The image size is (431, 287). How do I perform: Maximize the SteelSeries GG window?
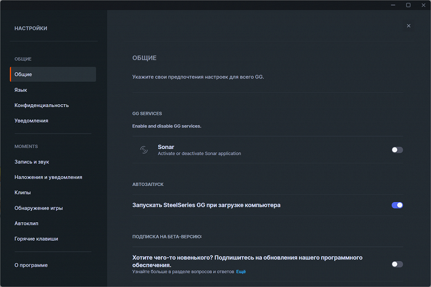click(x=408, y=5)
